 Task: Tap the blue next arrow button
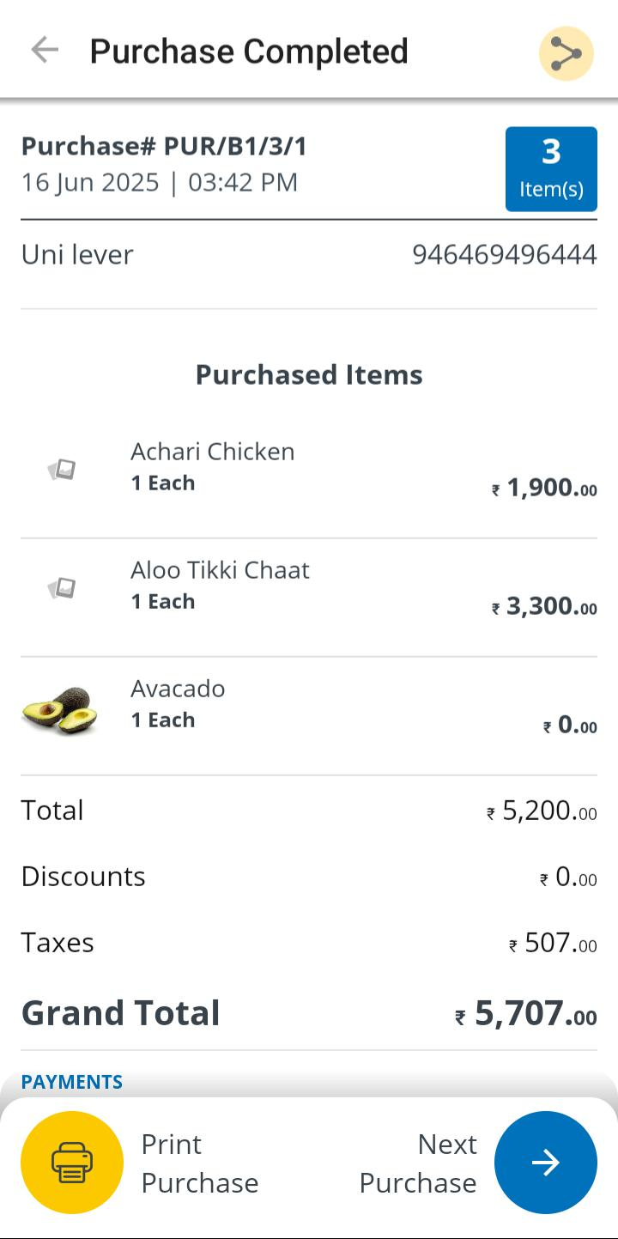pos(545,1162)
